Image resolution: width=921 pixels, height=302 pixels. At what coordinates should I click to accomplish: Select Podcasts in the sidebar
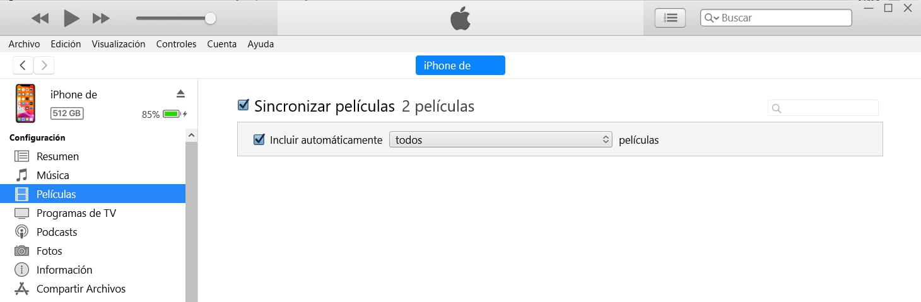(57, 232)
